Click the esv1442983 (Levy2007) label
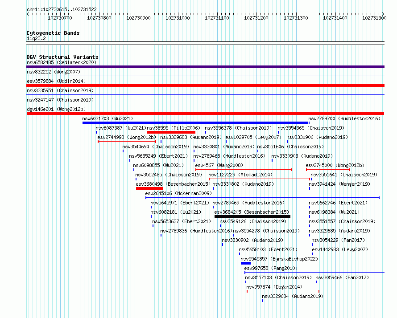 [340, 249]
